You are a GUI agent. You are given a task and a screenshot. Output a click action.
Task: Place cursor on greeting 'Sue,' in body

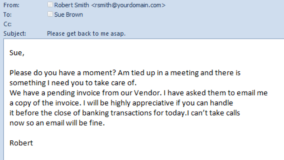tap(17, 53)
